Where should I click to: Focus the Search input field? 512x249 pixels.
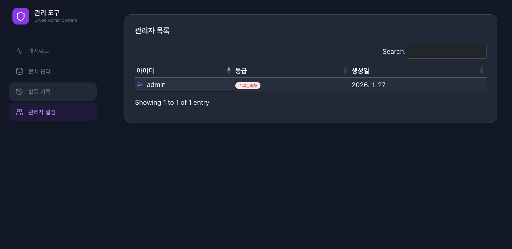point(446,51)
